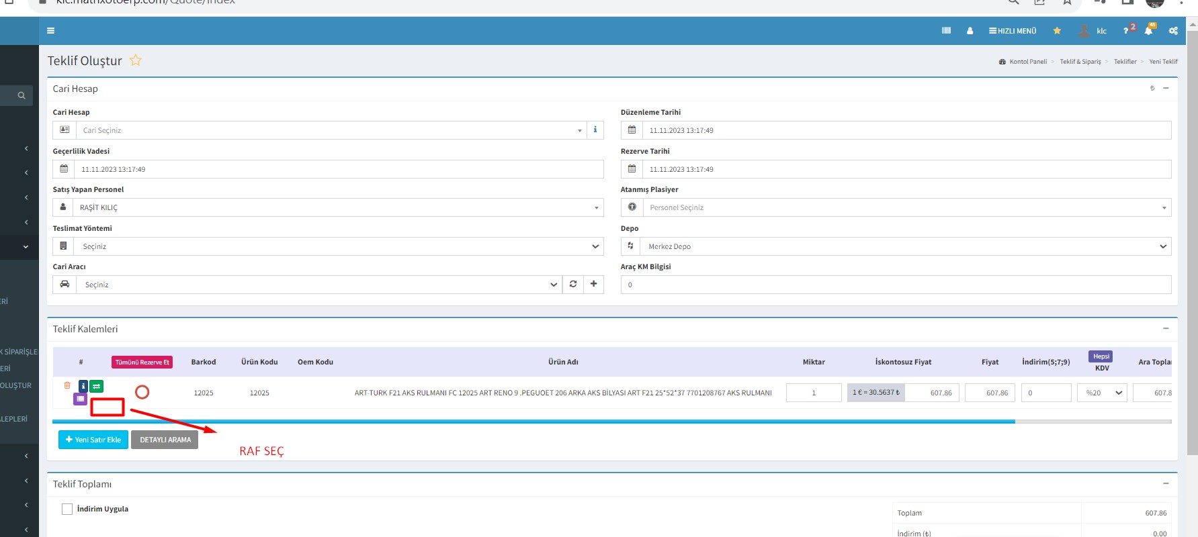The image size is (1198, 537).
Task: Expand the Depo Merkez Depo dropdown
Action: 904,246
